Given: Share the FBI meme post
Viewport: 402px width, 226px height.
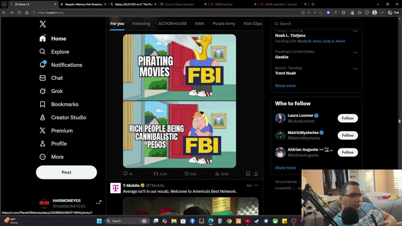Looking at the screenshot, I should coord(256,174).
